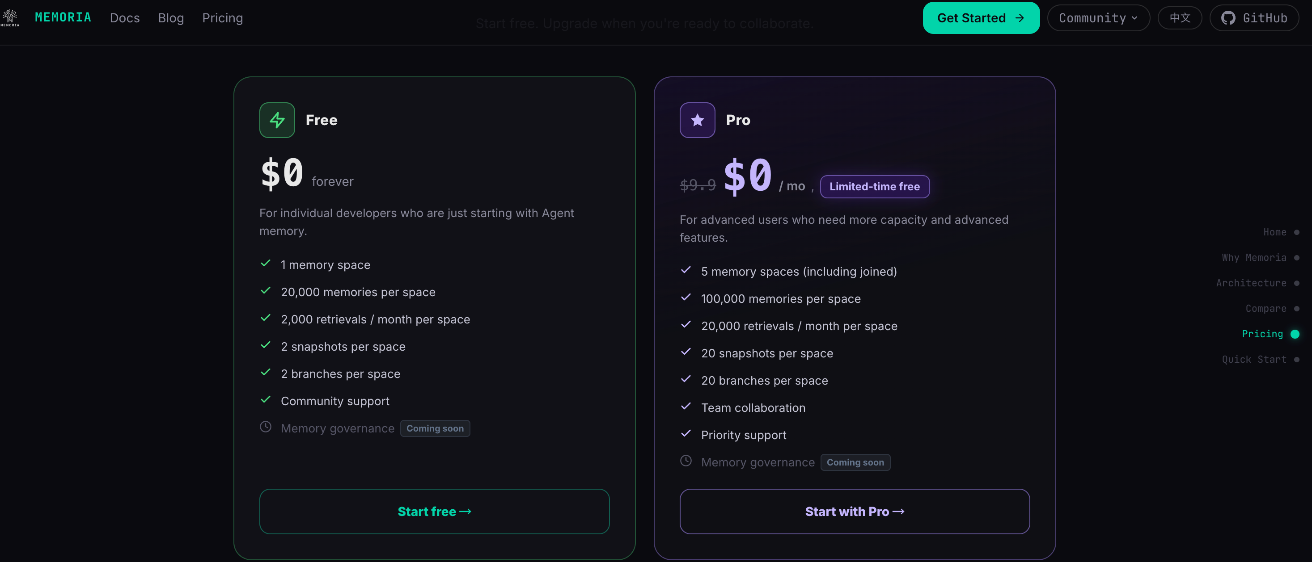The image size is (1312, 562).
Task: Select the active Pricing dot in side nav
Action: (x=1295, y=334)
